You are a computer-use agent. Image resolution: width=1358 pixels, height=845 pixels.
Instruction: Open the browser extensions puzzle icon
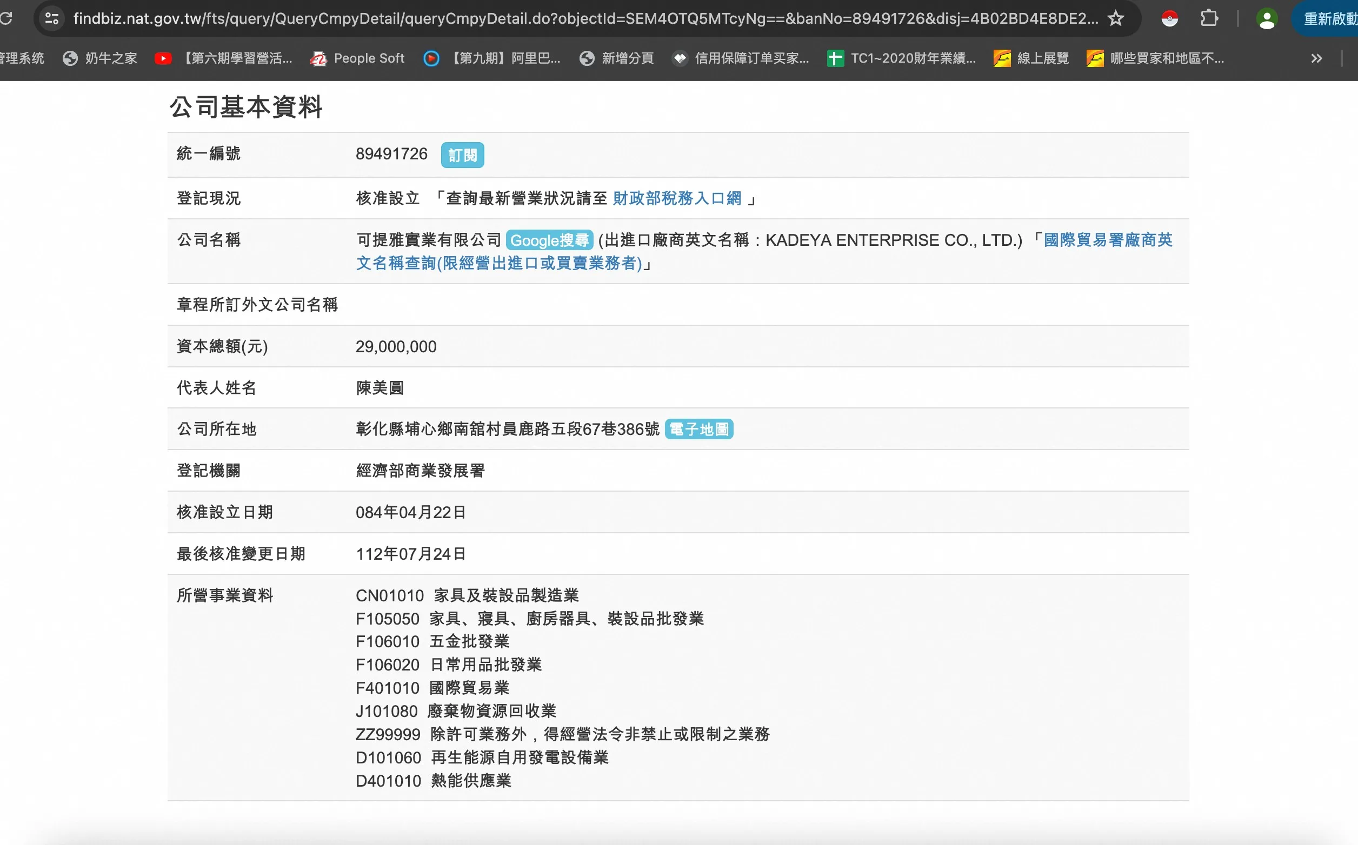(x=1209, y=18)
